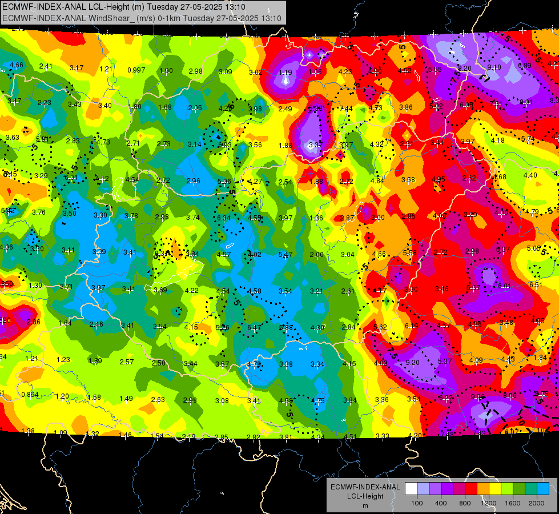
Task: Click the wind shear value 5.74
Action: point(528,139)
